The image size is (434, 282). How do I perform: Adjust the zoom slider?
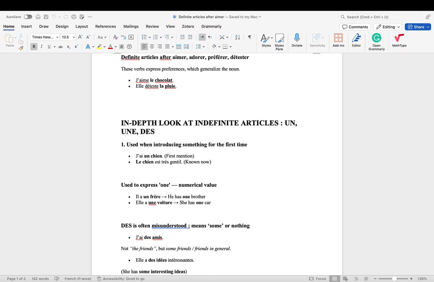click(394, 278)
